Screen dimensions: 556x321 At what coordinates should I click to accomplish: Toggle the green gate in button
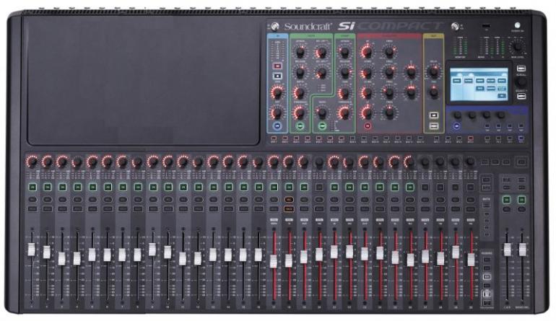pos(300,126)
